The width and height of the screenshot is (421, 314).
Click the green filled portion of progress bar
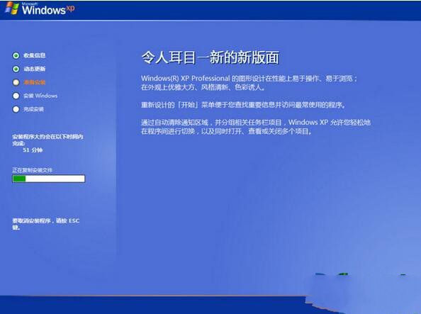[x=19, y=179]
